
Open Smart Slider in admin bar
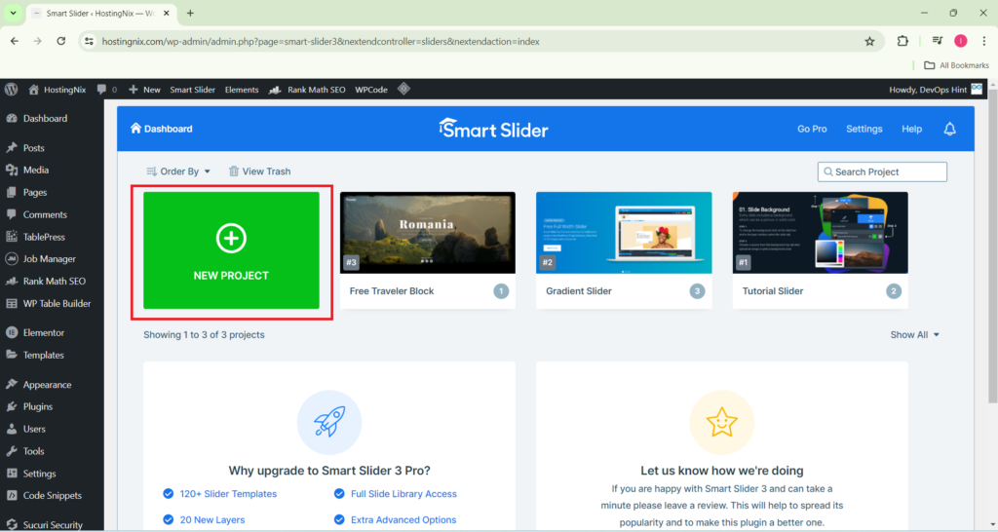192,90
